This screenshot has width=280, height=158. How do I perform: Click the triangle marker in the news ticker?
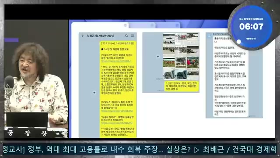point(196,150)
